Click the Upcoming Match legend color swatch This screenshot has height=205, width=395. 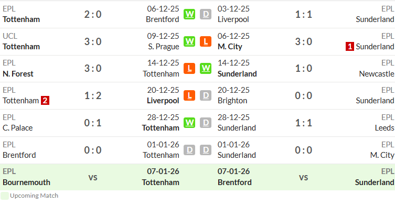(5, 196)
